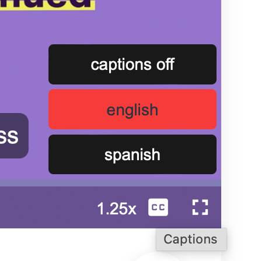Keep the highlighted red english entry selected
This screenshot has height=261, width=272.
tap(132, 110)
